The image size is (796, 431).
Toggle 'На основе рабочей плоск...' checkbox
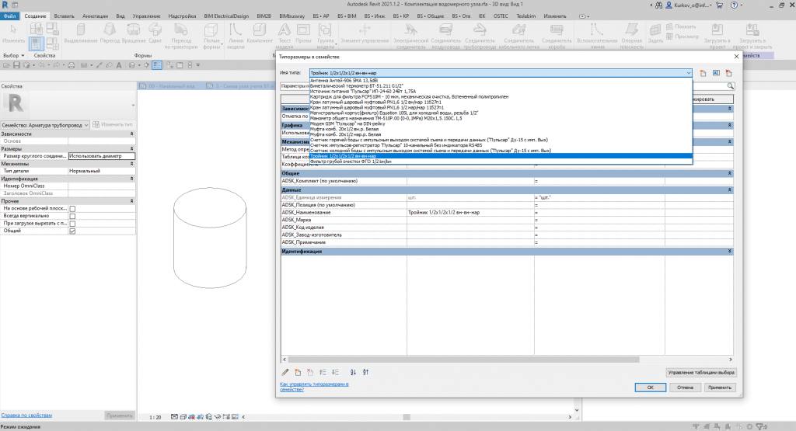click(72, 209)
